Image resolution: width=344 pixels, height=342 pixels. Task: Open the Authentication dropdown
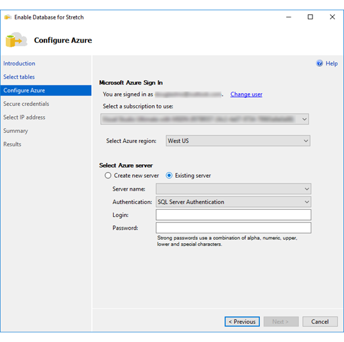coord(234,202)
